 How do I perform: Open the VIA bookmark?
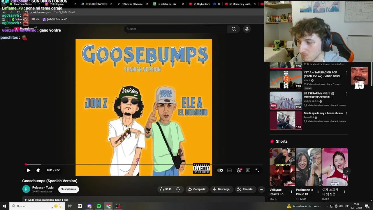(x=36, y=19)
